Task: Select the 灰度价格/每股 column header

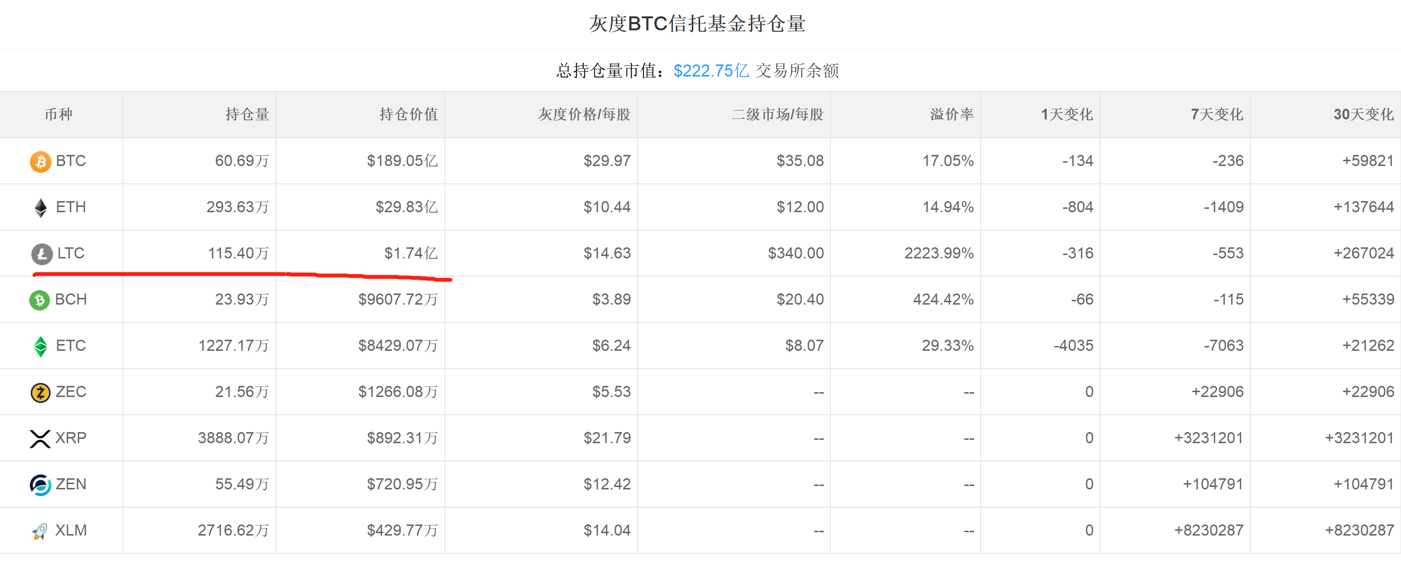Action: (584, 115)
